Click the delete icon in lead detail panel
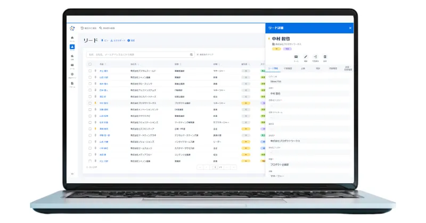426x223 pixels. pos(325,56)
